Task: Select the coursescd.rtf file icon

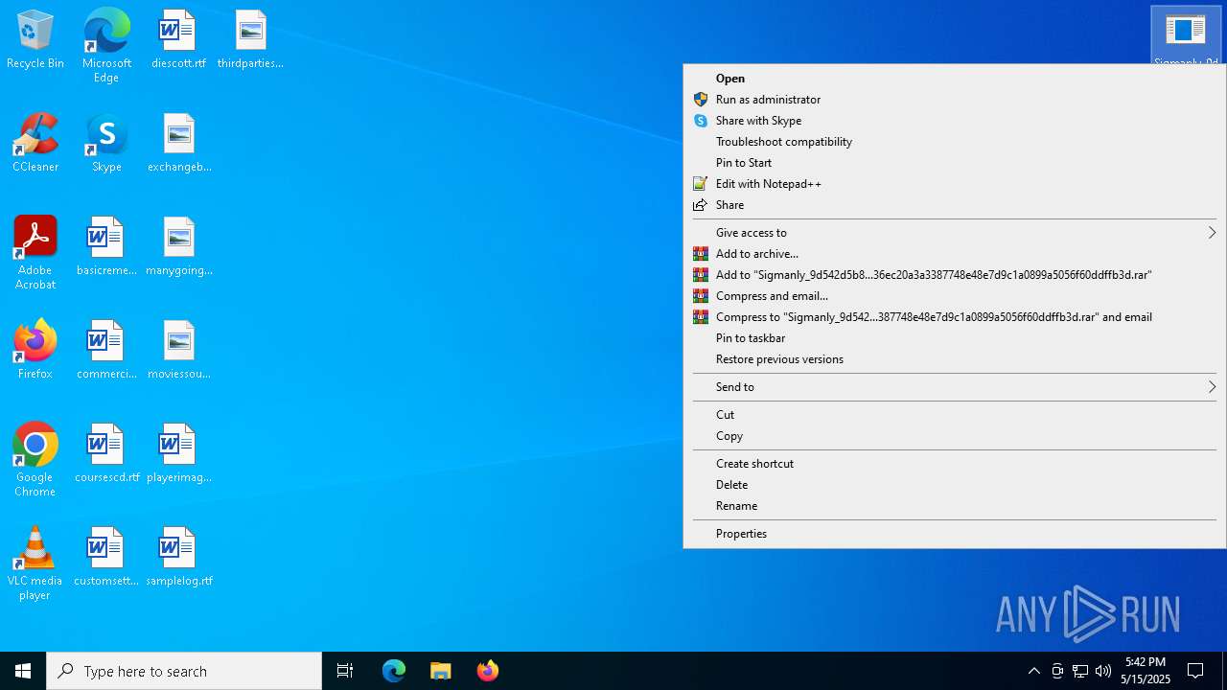Action: [x=106, y=454]
